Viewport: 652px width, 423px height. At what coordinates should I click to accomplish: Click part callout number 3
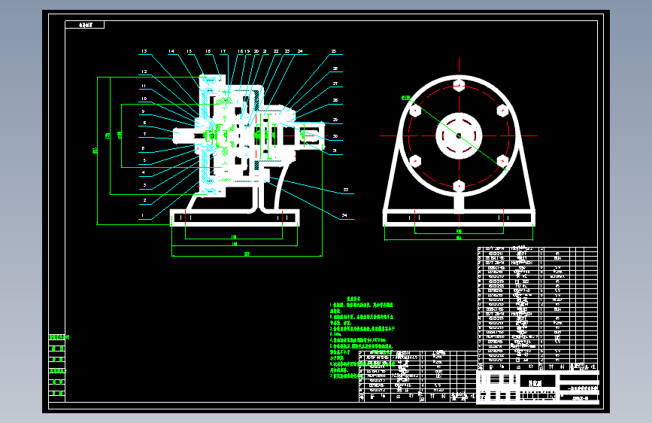click(x=144, y=185)
